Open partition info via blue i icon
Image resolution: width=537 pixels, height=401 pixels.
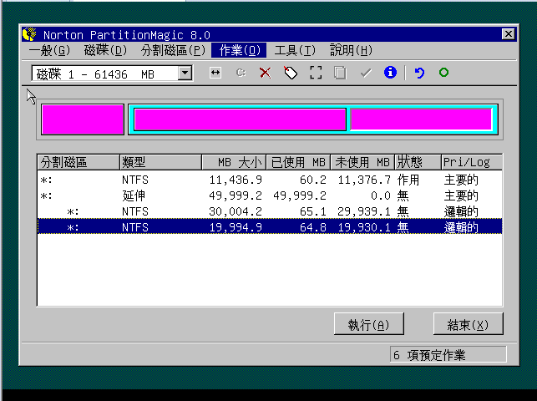click(x=390, y=72)
